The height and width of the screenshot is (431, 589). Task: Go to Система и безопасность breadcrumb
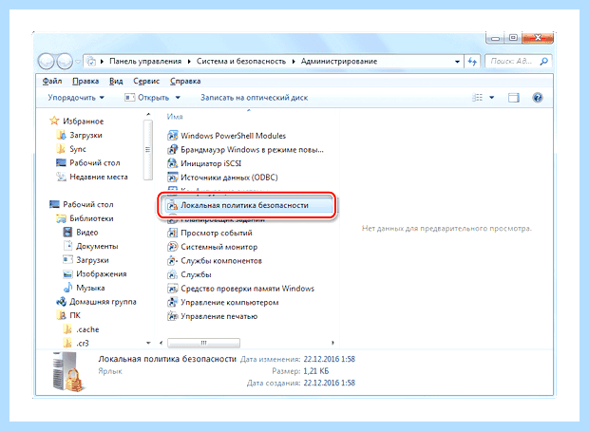[x=241, y=61]
